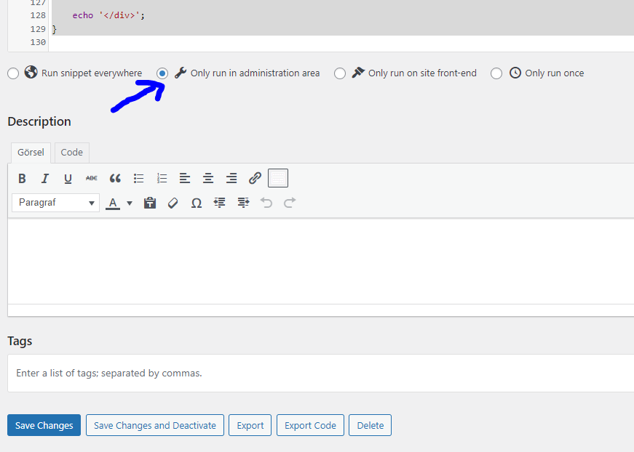
Task: Select Run snippet everywhere radio
Action: point(13,73)
